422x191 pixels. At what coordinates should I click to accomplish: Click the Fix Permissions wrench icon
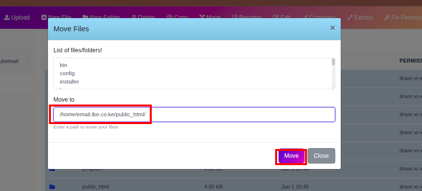click(x=387, y=18)
